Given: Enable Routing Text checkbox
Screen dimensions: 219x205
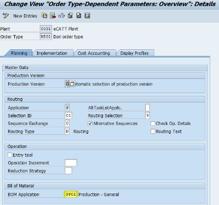Looking at the screenshot, I should coord(153,132).
